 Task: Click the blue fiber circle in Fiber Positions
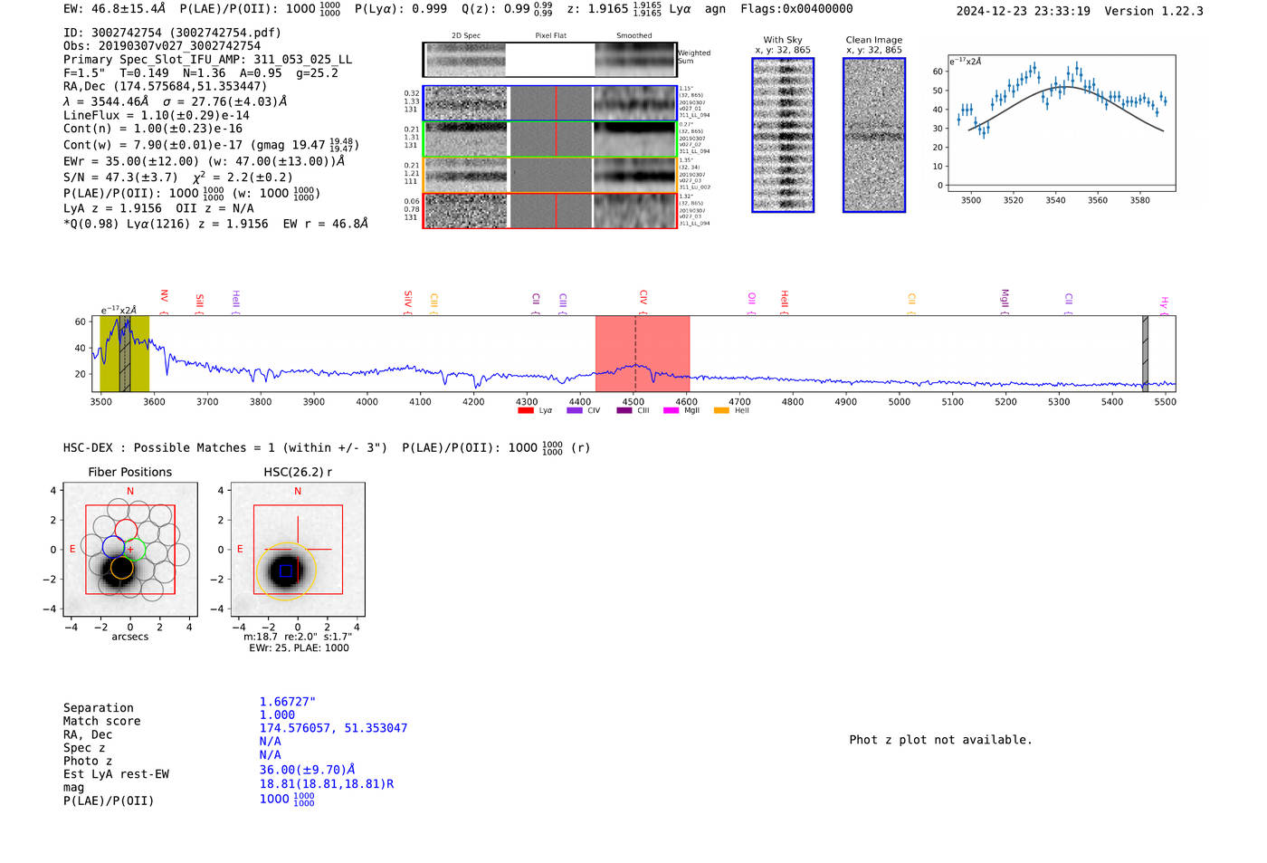tap(113, 546)
